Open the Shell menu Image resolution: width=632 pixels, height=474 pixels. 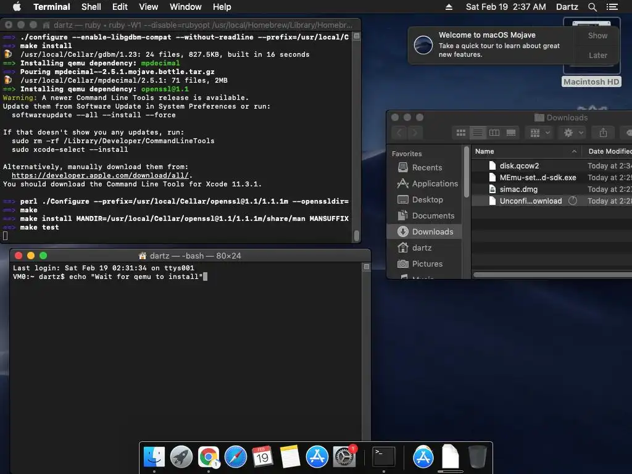point(91,7)
